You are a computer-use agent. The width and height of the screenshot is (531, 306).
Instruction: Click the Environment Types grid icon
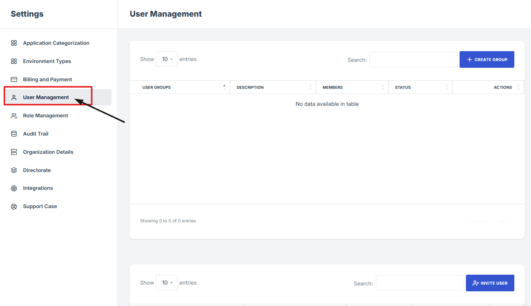pyautogui.click(x=14, y=61)
